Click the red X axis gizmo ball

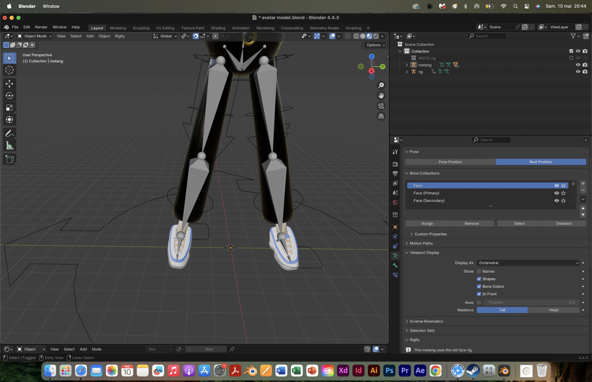[371, 71]
